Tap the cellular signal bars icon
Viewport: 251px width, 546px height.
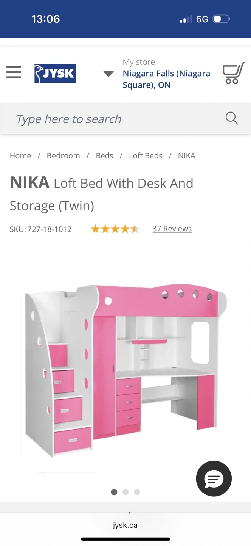coord(186,19)
